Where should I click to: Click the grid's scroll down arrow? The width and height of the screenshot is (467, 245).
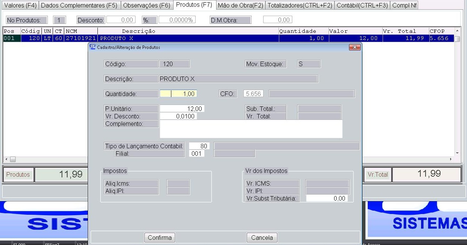coord(457,153)
